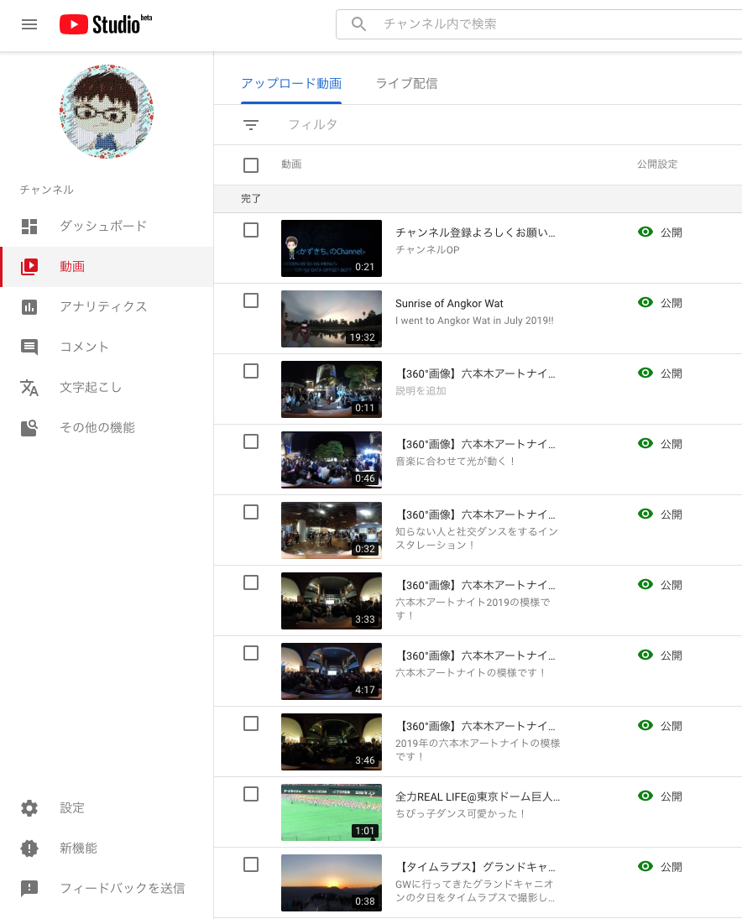Select the 文字起こし (Transcriptions) sidebar icon
Screen dimensions: 742x919
(29, 387)
